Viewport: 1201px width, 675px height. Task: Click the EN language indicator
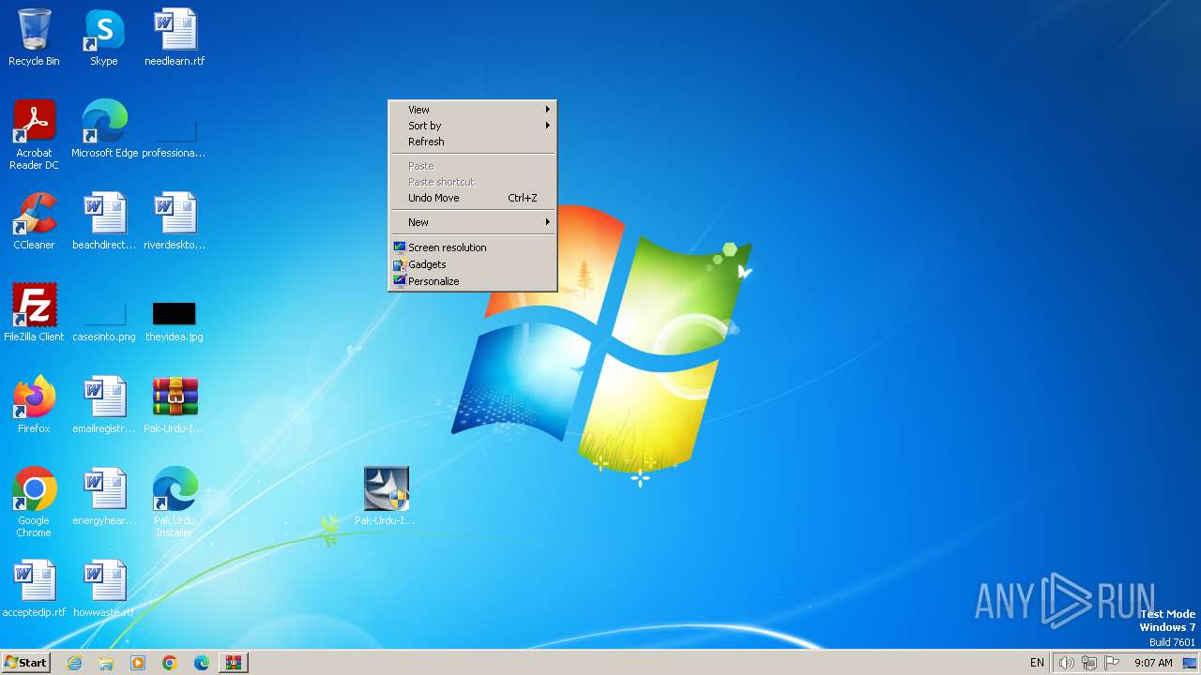(x=1037, y=663)
